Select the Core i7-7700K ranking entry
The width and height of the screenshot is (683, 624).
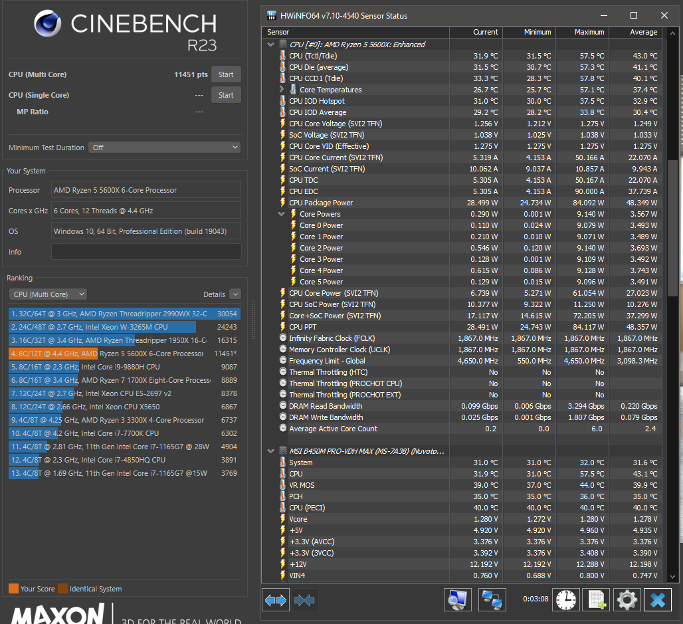pos(124,433)
